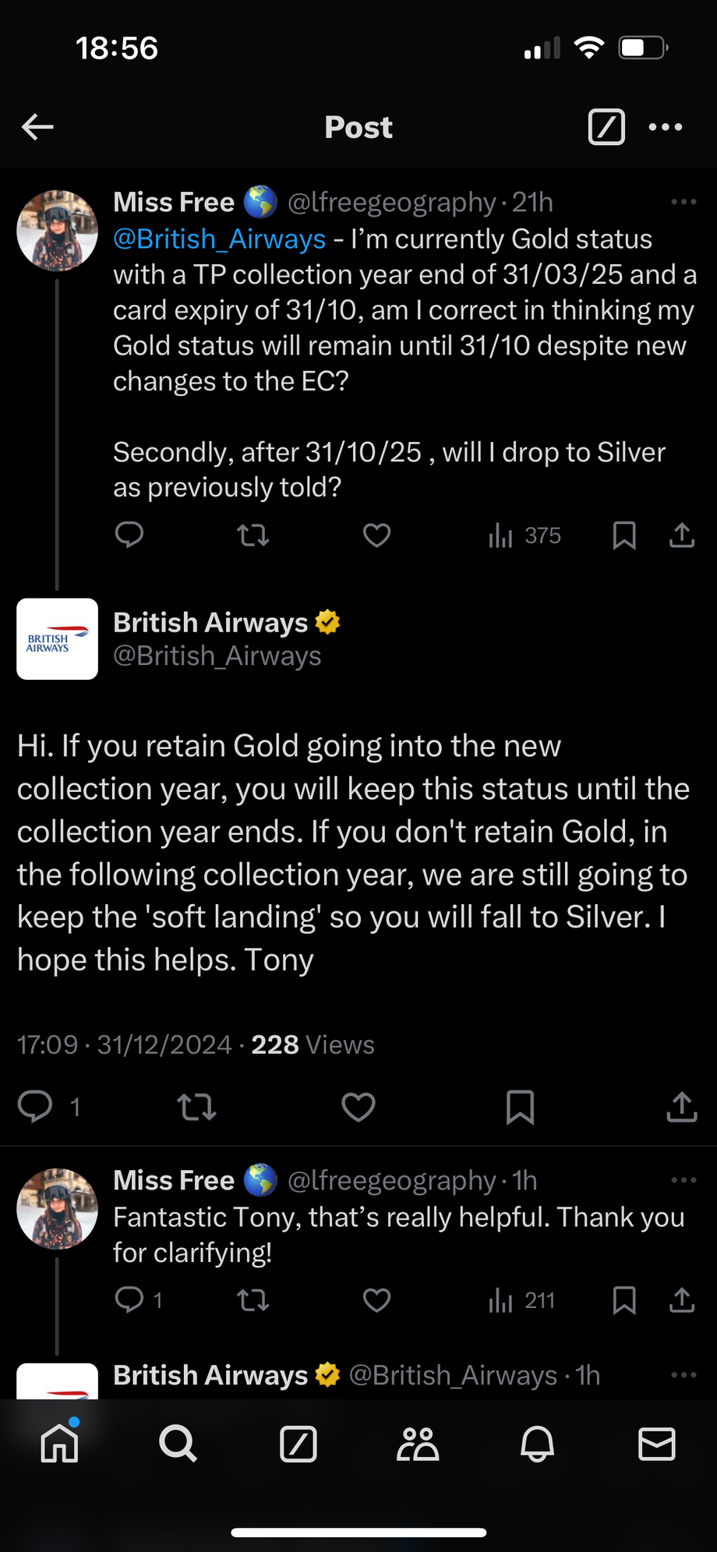This screenshot has width=717, height=1552.
Task: Open more options for Miss Free's first post
Action: point(683,203)
